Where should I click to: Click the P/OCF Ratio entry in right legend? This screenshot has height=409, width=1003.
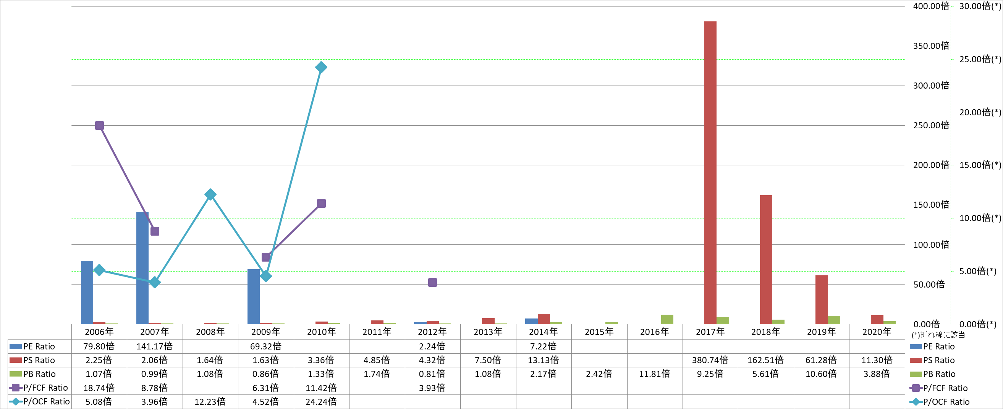pos(940,402)
